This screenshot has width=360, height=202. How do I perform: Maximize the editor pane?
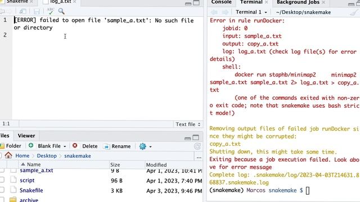click(196, 3)
